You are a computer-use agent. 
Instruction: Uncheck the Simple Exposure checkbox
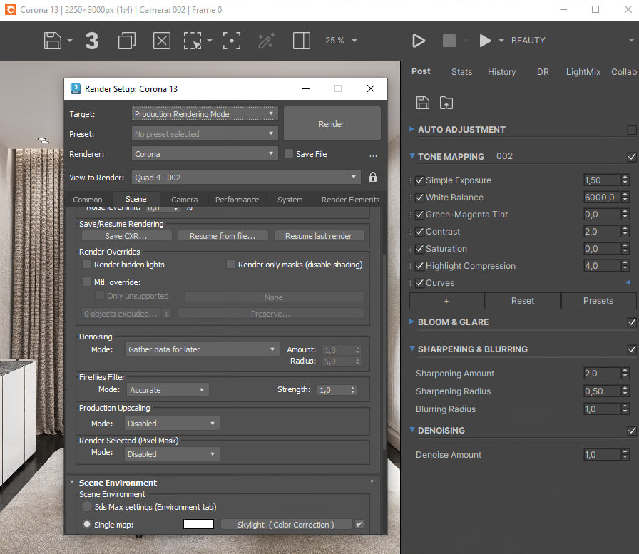[419, 180]
